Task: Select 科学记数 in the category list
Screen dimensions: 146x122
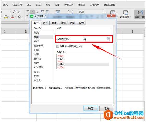Action: click(43, 67)
